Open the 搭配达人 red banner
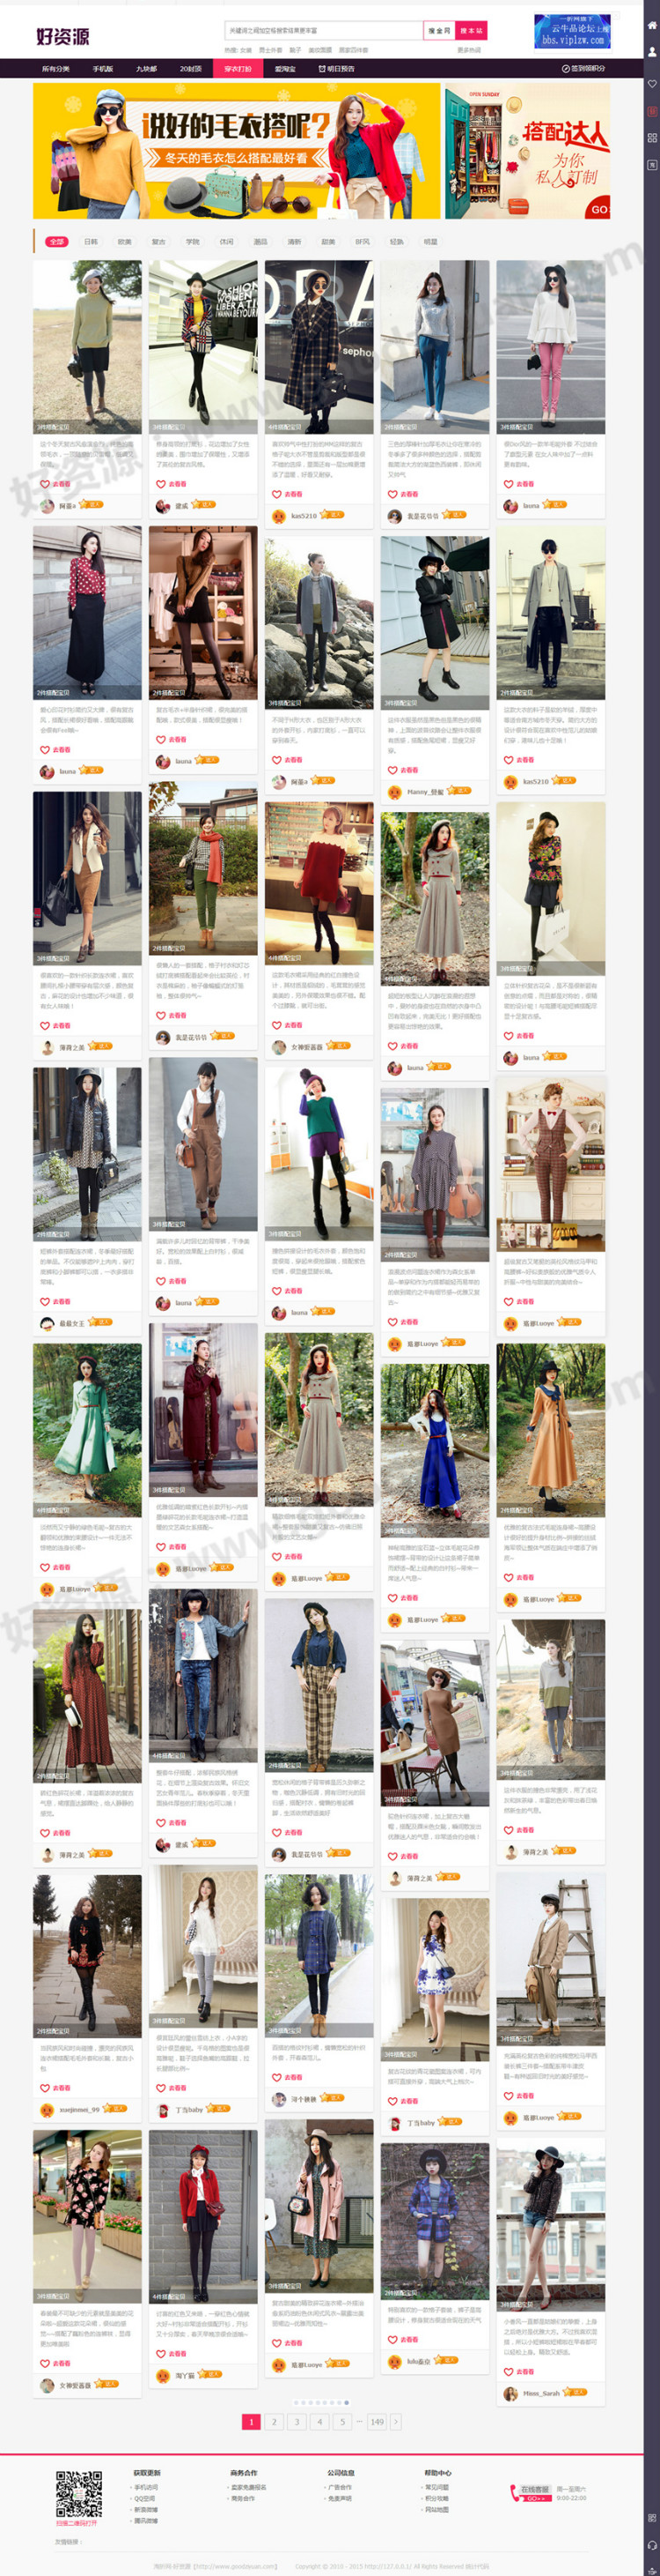660x2576 pixels. tap(527, 151)
